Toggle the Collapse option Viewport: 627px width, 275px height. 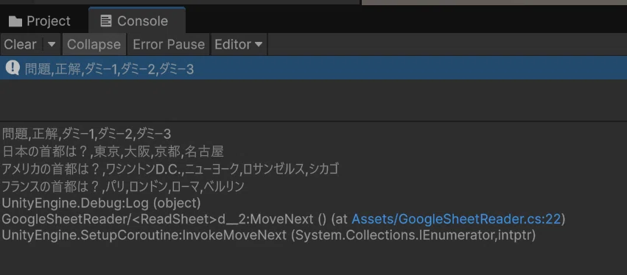point(94,44)
